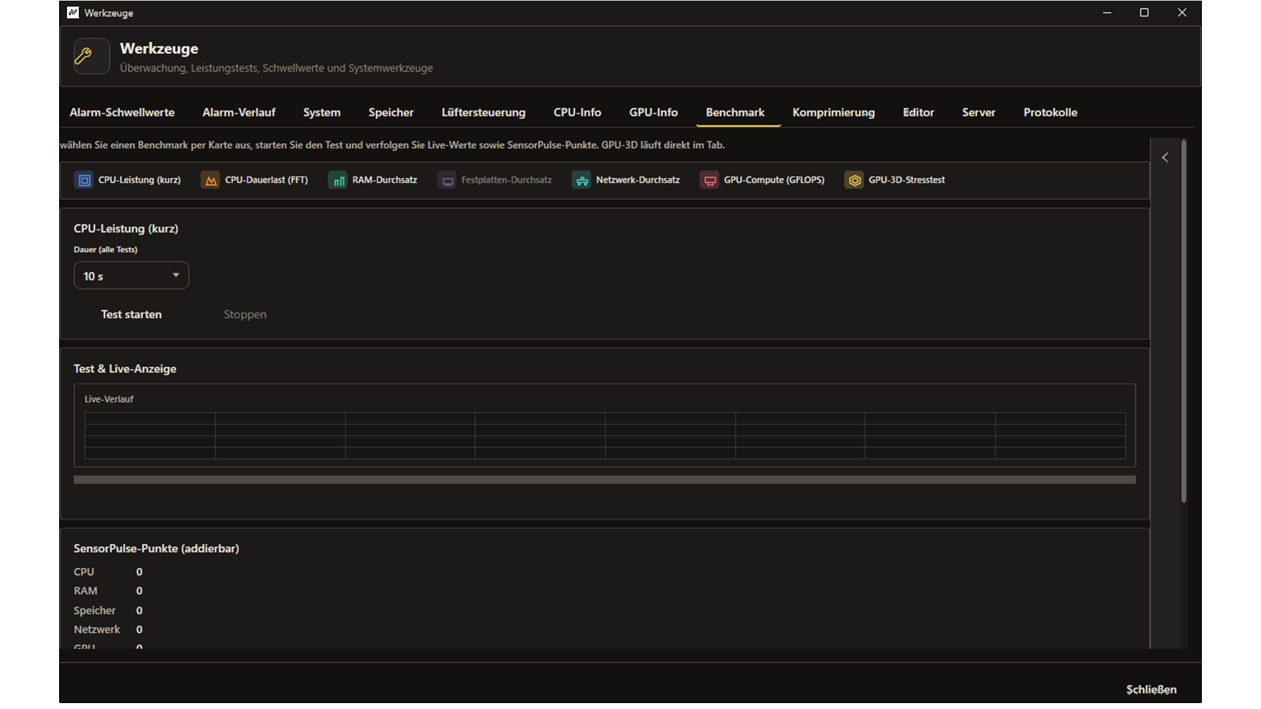Click the CPU-Leistung (kurz) chip icon

click(x=84, y=180)
